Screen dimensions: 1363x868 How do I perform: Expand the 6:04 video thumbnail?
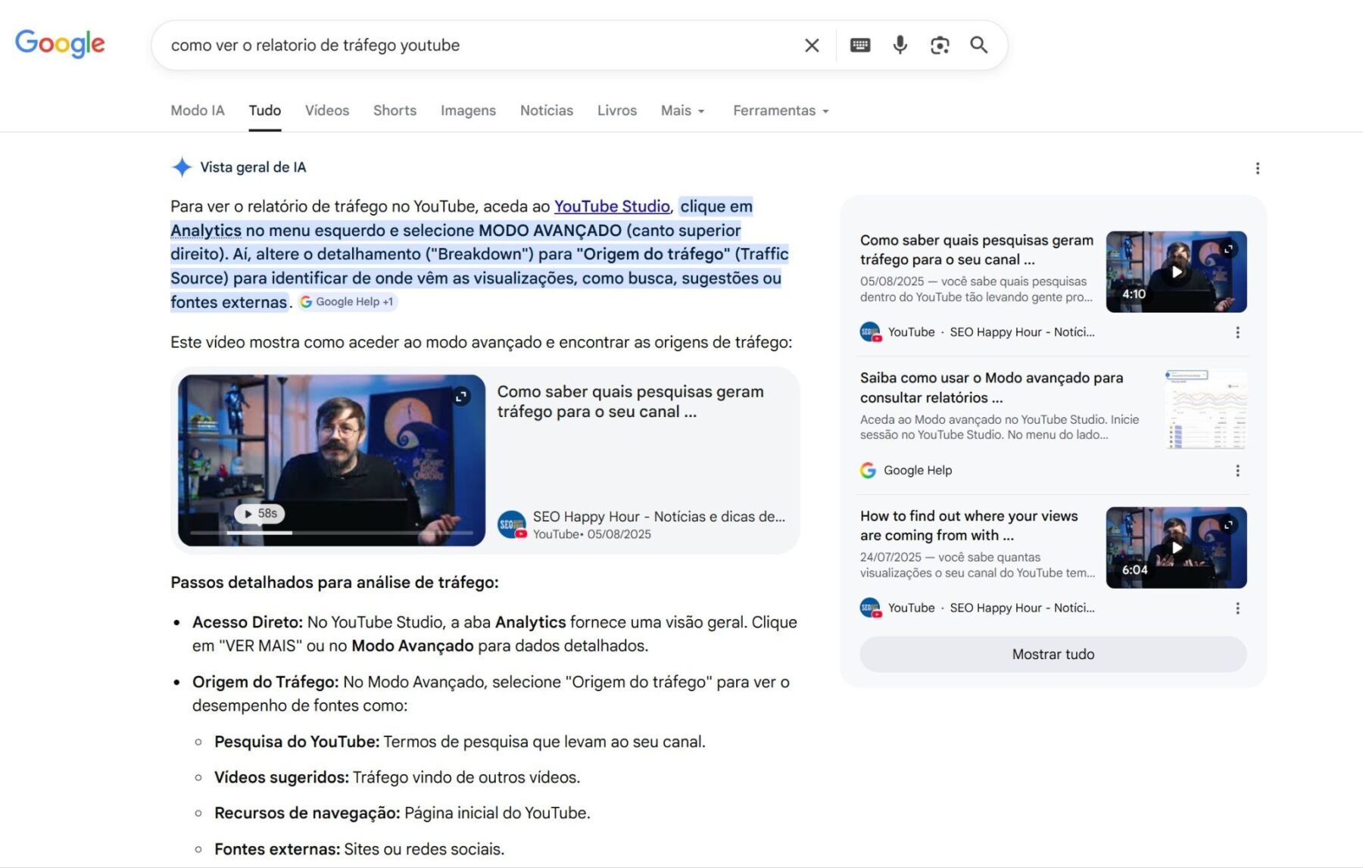[x=1228, y=524]
